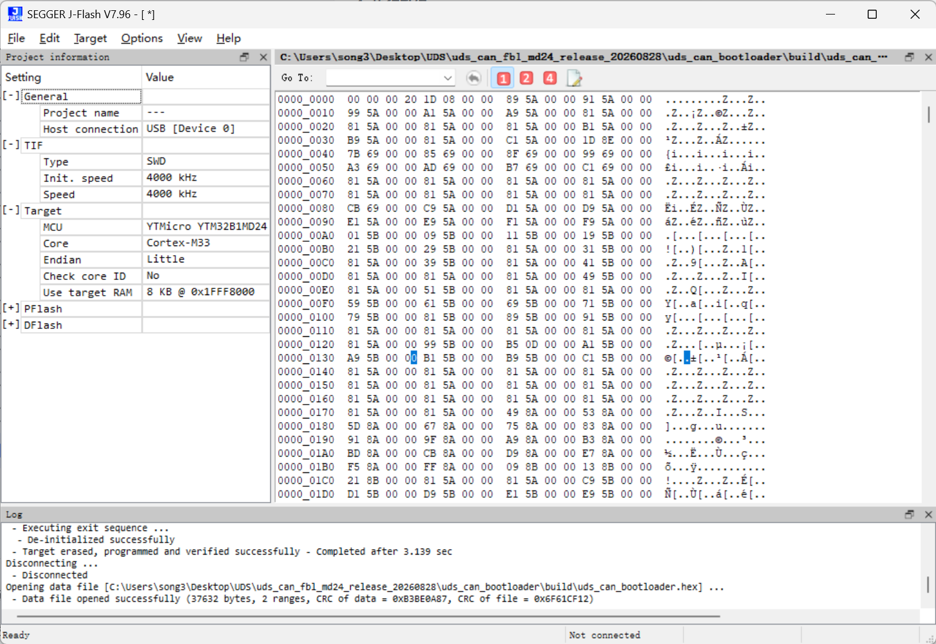Click the Value column header

(206, 77)
